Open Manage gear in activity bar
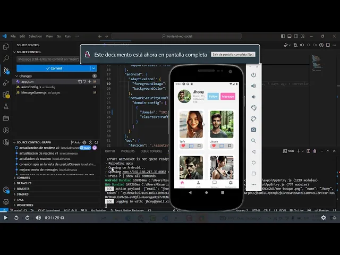Image resolution: width=340 pixels, height=255 pixels. tap(6, 202)
